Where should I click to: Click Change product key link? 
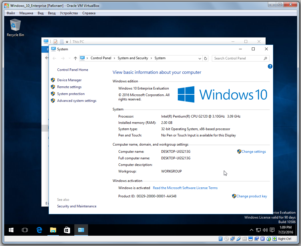coord(252,196)
